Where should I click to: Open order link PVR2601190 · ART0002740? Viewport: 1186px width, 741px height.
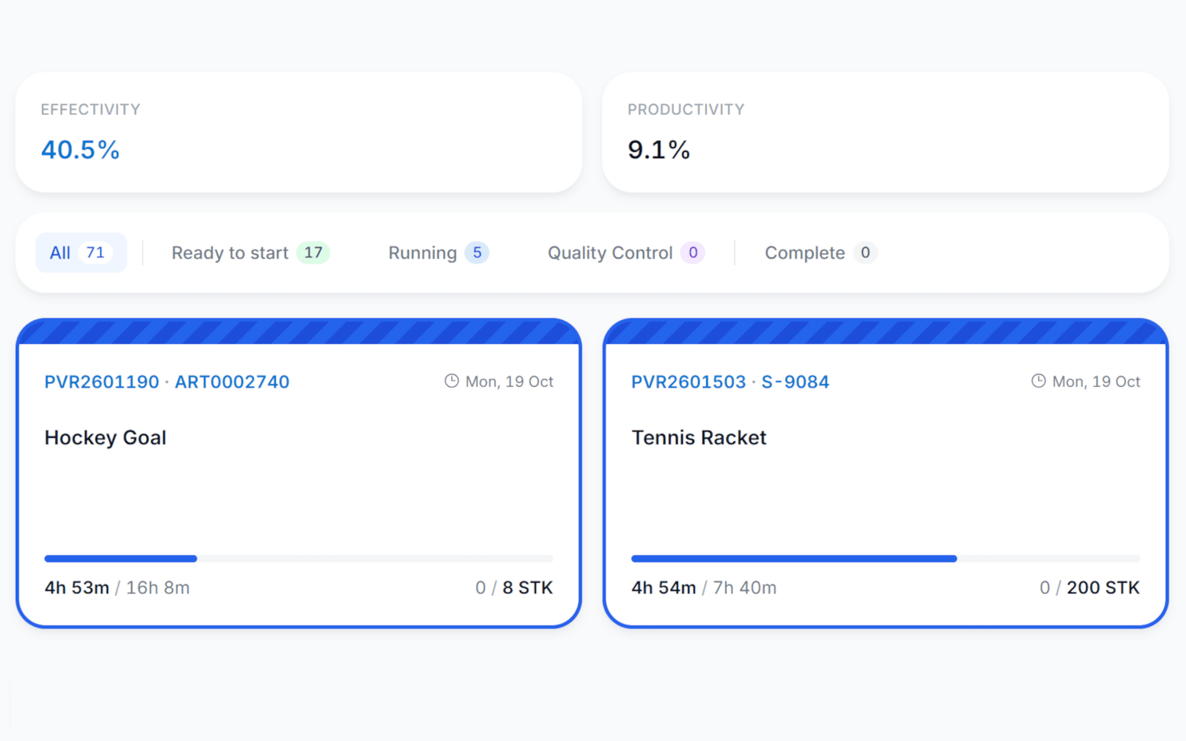(167, 382)
